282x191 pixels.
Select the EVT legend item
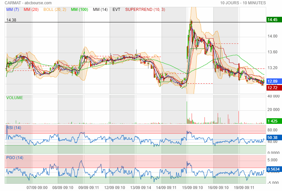(116, 10)
